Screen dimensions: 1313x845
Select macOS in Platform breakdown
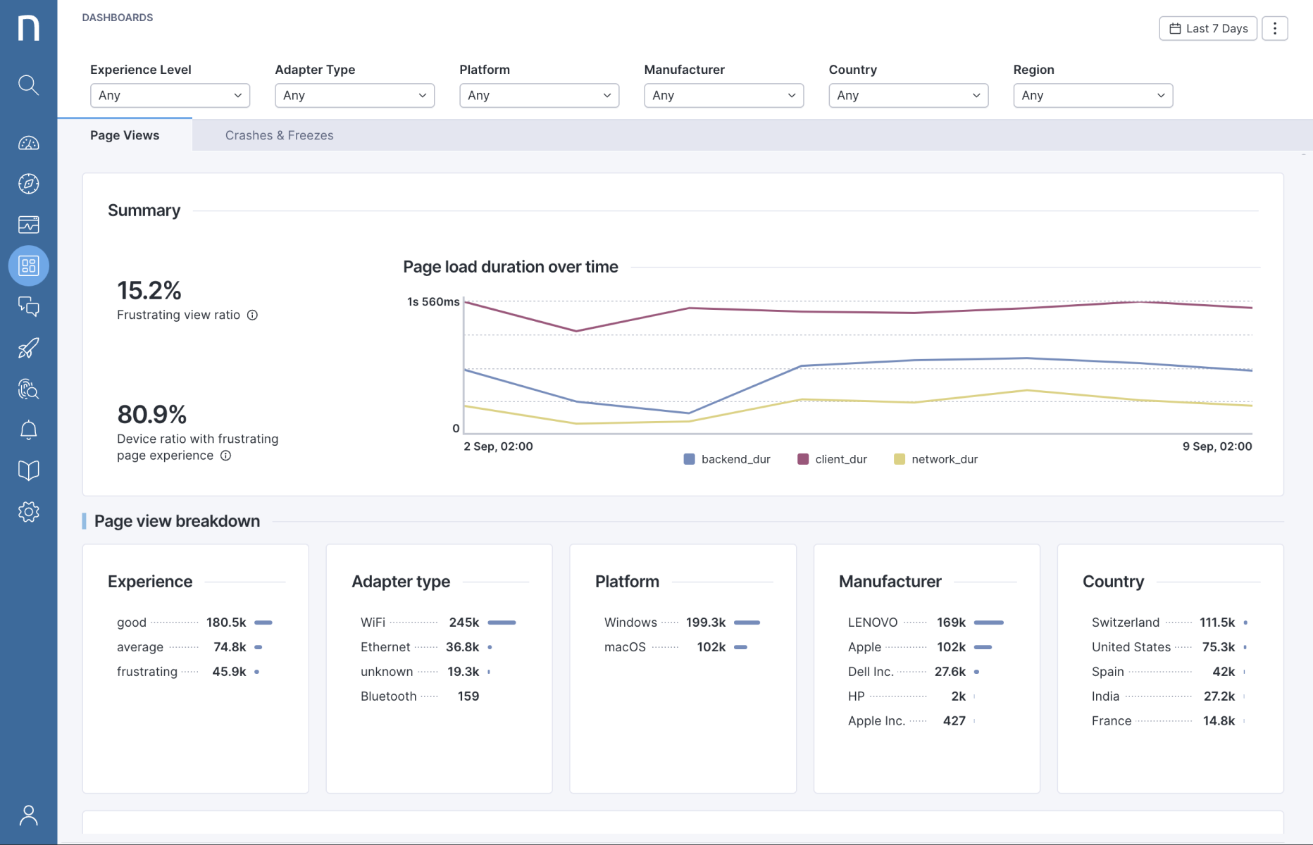pos(683,647)
